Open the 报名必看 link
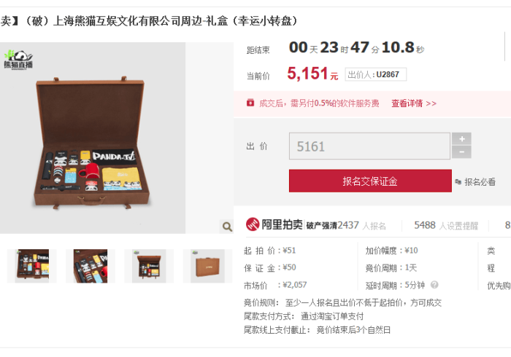 [x=480, y=181]
